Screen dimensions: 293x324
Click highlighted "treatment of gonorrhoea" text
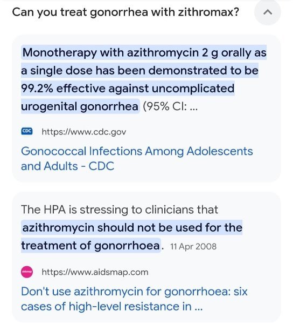pos(90,246)
